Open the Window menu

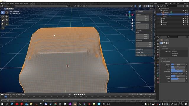(x=17, y=4)
